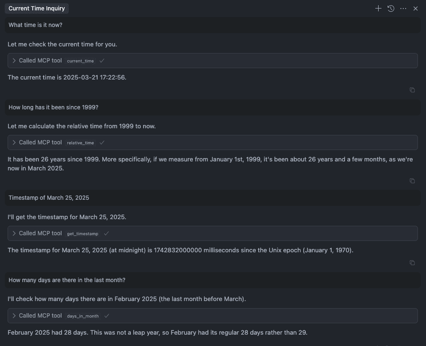
Task: Close the chat panel
Action: (416, 9)
